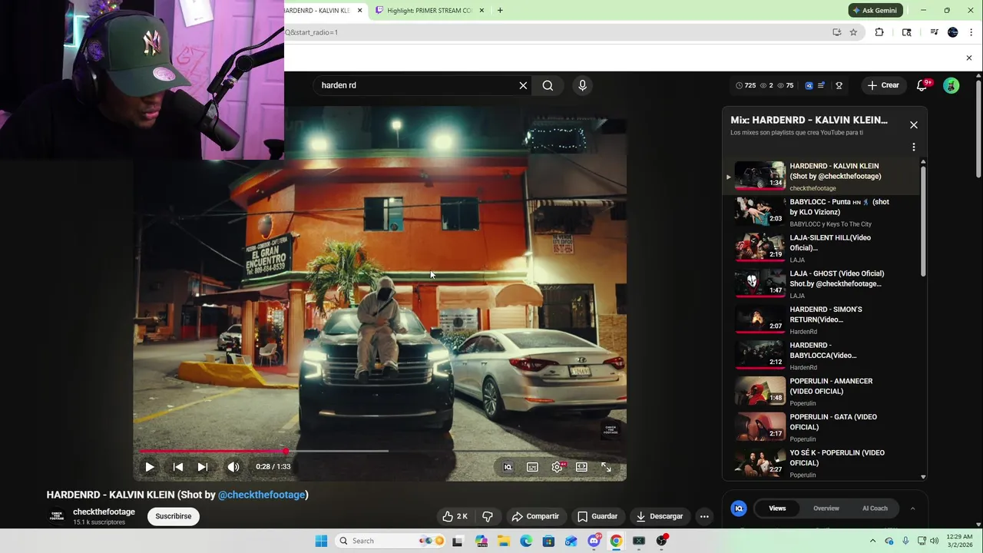Save the video with Guardar
The width and height of the screenshot is (983, 553).
click(x=597, y=516)
